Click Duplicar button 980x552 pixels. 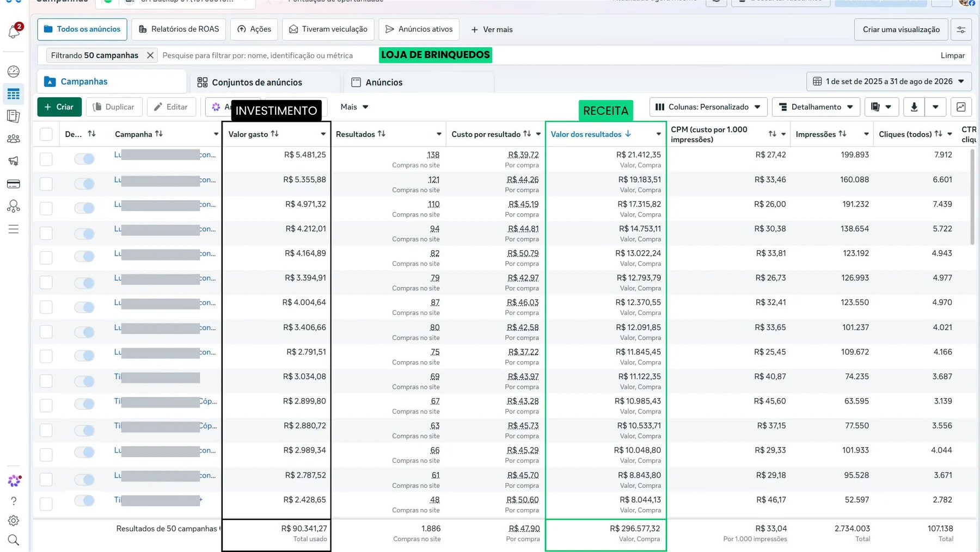[x=114, y=107]
